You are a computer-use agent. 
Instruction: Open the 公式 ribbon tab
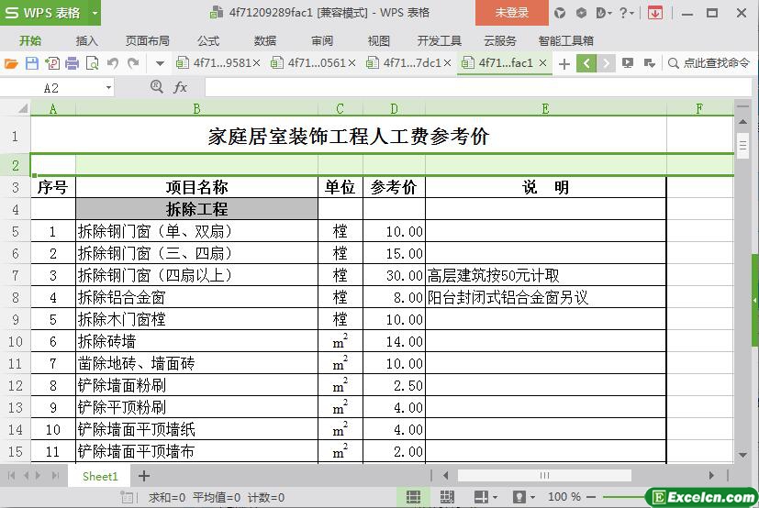(208, 41)
